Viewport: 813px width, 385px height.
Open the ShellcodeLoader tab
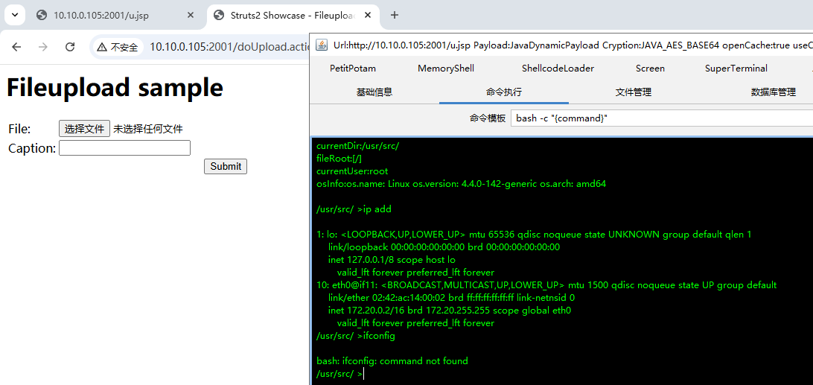[x=558, y=69]
